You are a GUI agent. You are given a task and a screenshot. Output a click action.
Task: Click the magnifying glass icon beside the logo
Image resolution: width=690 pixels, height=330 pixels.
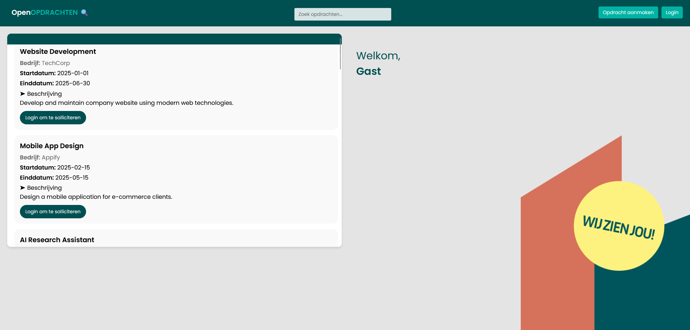tap(85, 12)
